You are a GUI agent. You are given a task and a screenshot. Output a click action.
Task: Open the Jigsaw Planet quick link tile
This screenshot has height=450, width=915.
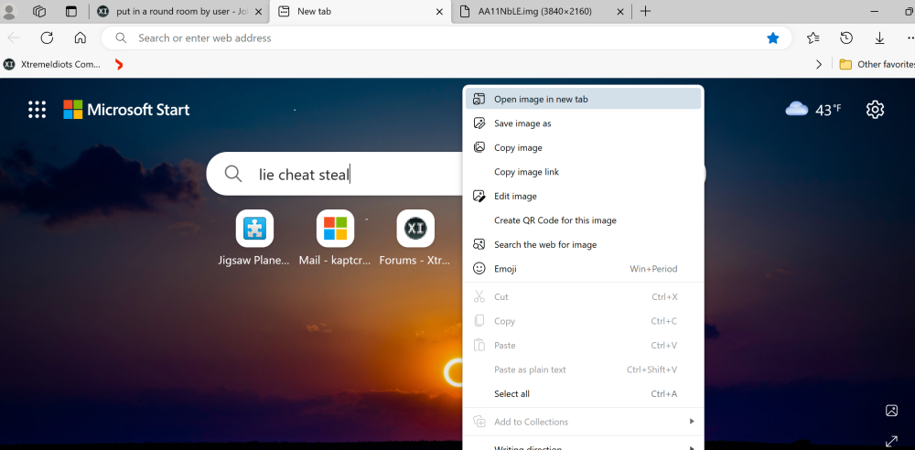tap(254, 229)
